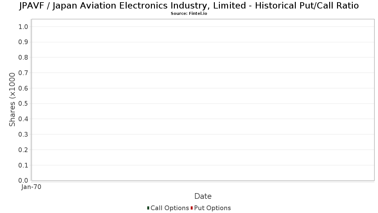Click the 1.0 y-axis tick label
This screenshot has height=213, width=378.
tap(24, 27)
